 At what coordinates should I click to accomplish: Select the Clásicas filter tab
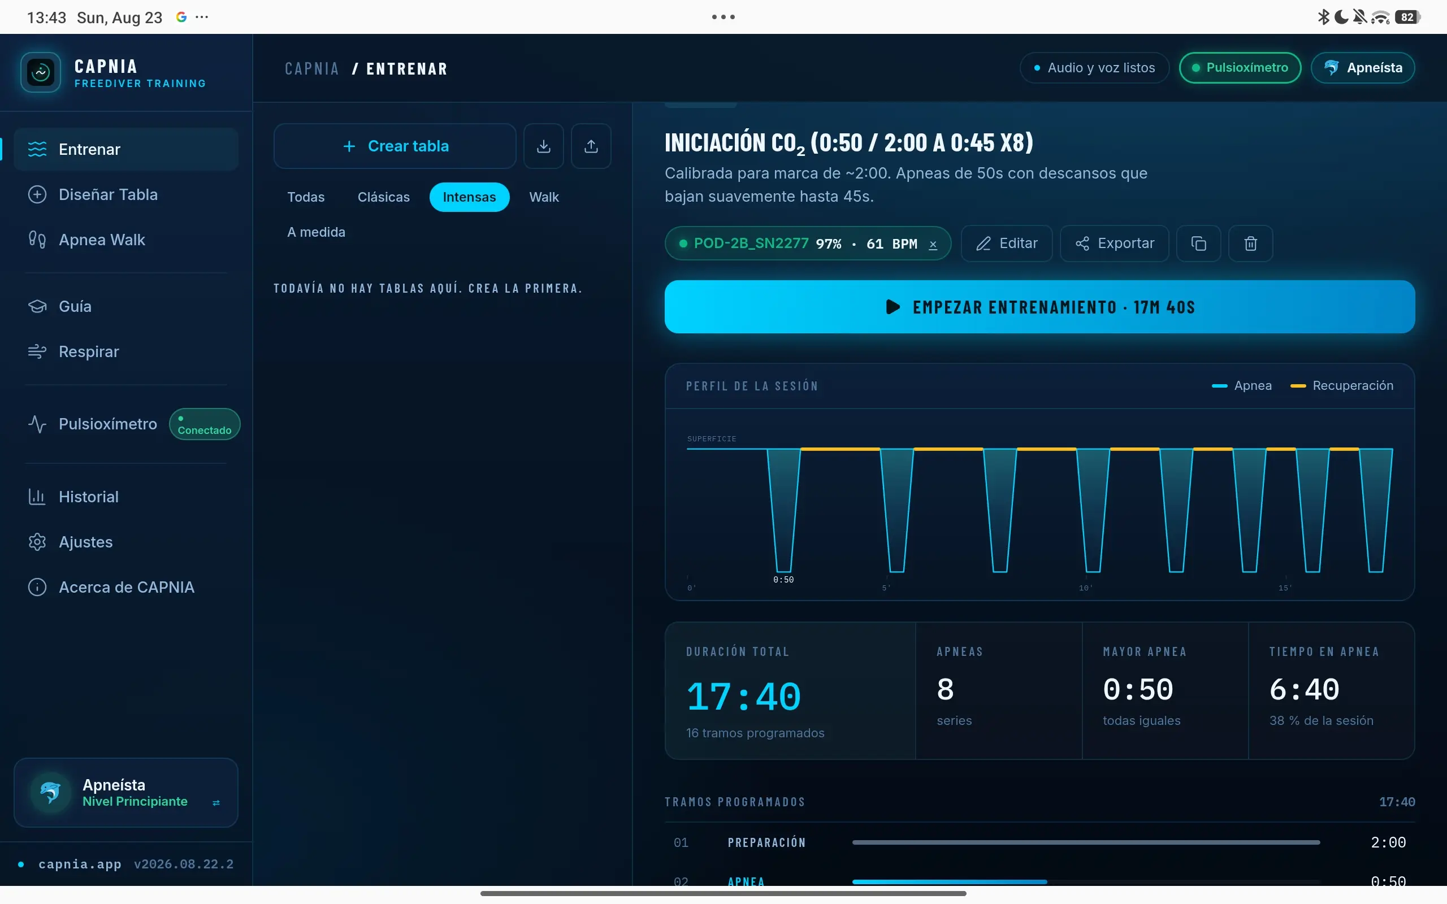click(x=383, y=197)
